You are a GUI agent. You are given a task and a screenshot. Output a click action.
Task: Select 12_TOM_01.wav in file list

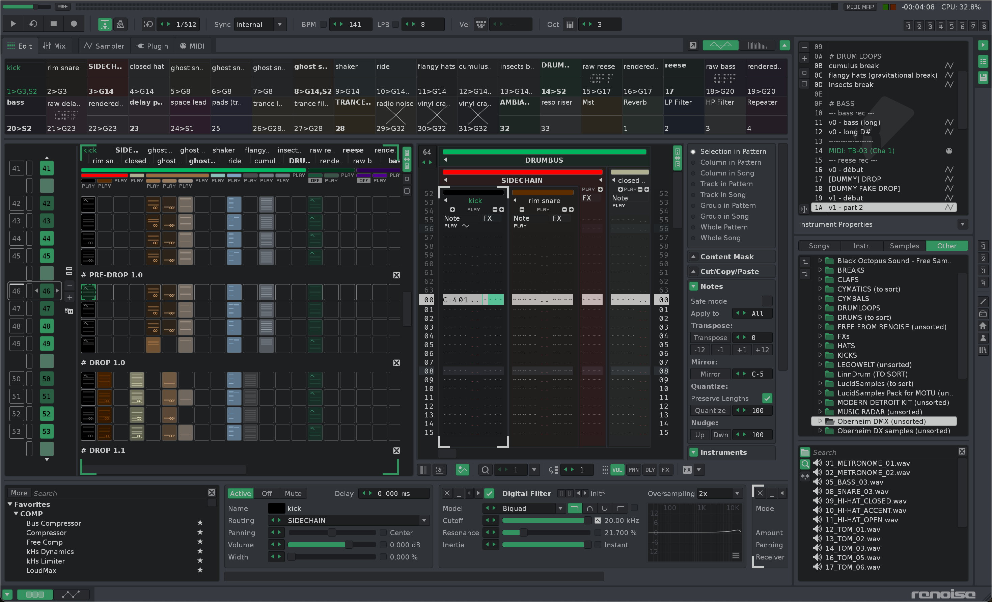coord(852,529)
